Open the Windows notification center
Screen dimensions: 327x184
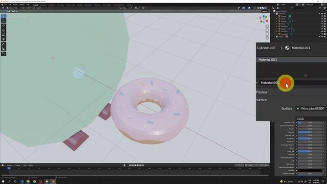(323, 181)
